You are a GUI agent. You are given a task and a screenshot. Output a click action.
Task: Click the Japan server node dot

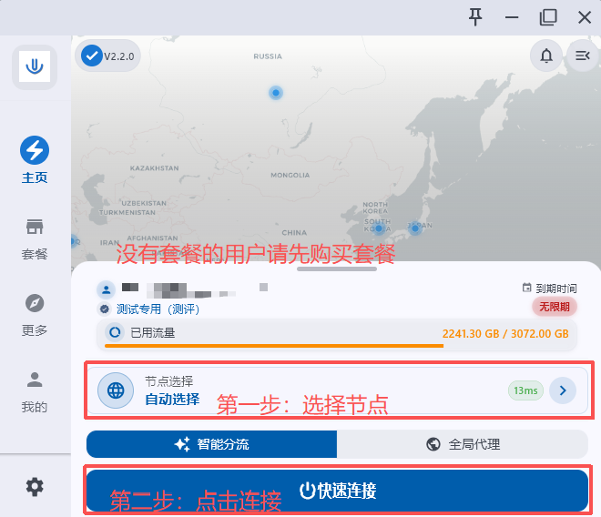tap(414, 228)
